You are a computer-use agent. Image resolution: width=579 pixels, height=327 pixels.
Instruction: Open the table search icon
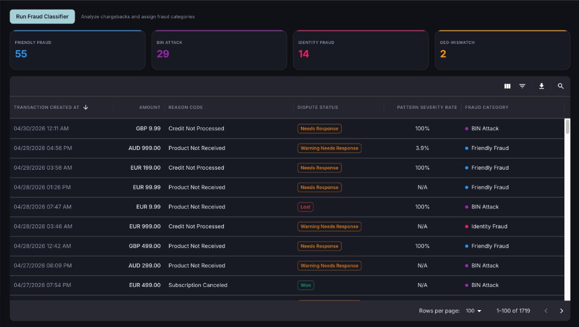pos(560,86)
